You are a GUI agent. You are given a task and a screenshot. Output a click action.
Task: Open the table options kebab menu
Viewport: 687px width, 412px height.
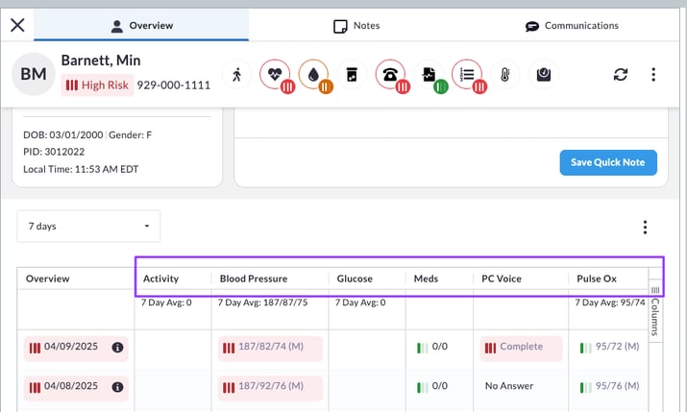tap(645, 228)
